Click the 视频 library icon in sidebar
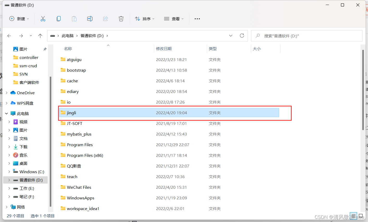 [16, 122]
